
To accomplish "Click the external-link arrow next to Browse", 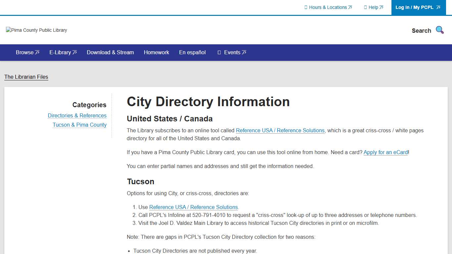I will [37, 52].
